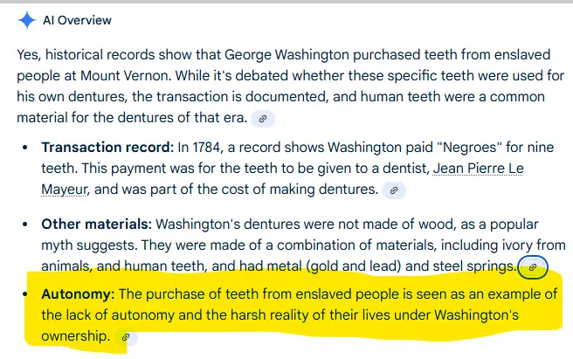Click the yellow highlighted word ownership
The image size is (573, 359).
pos(75,335)
